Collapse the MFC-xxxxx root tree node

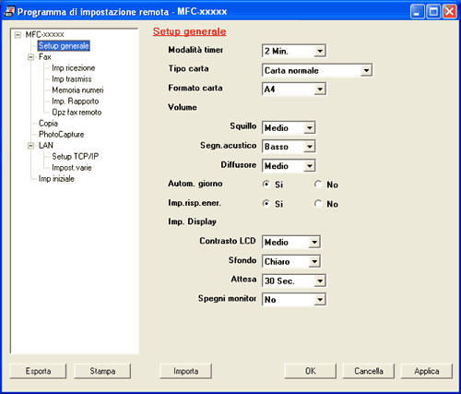pyautogui.click(x=18, y=34)
